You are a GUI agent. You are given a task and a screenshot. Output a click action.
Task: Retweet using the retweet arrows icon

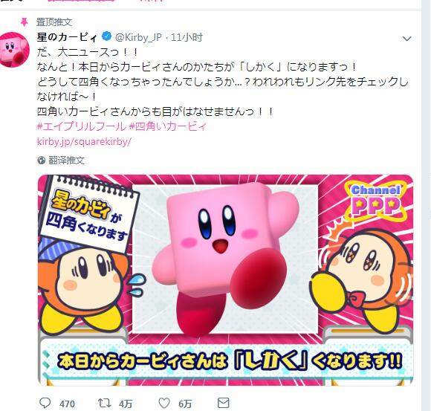pos(105,403)
